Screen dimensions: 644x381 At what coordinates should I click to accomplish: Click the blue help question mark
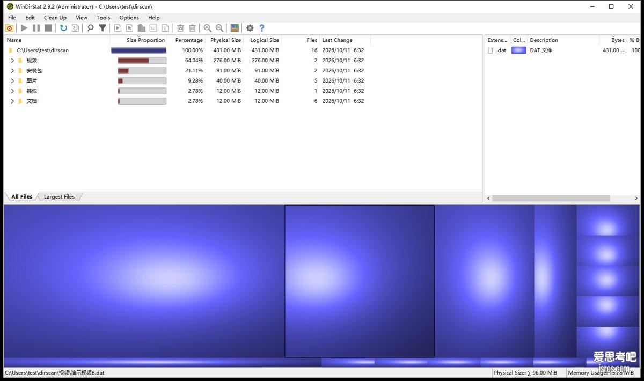pyautogui.click(x=262, y=28)
